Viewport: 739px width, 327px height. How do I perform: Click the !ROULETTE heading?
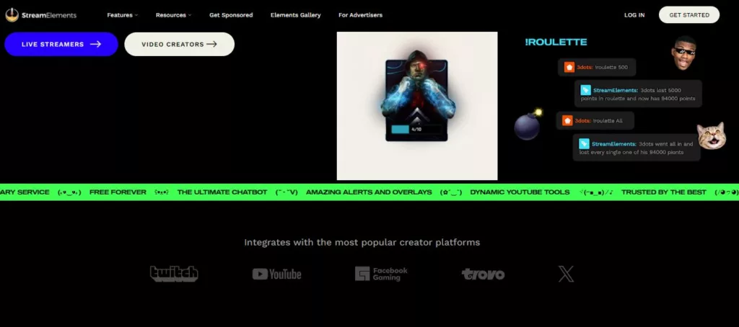(x=556, y=42)
